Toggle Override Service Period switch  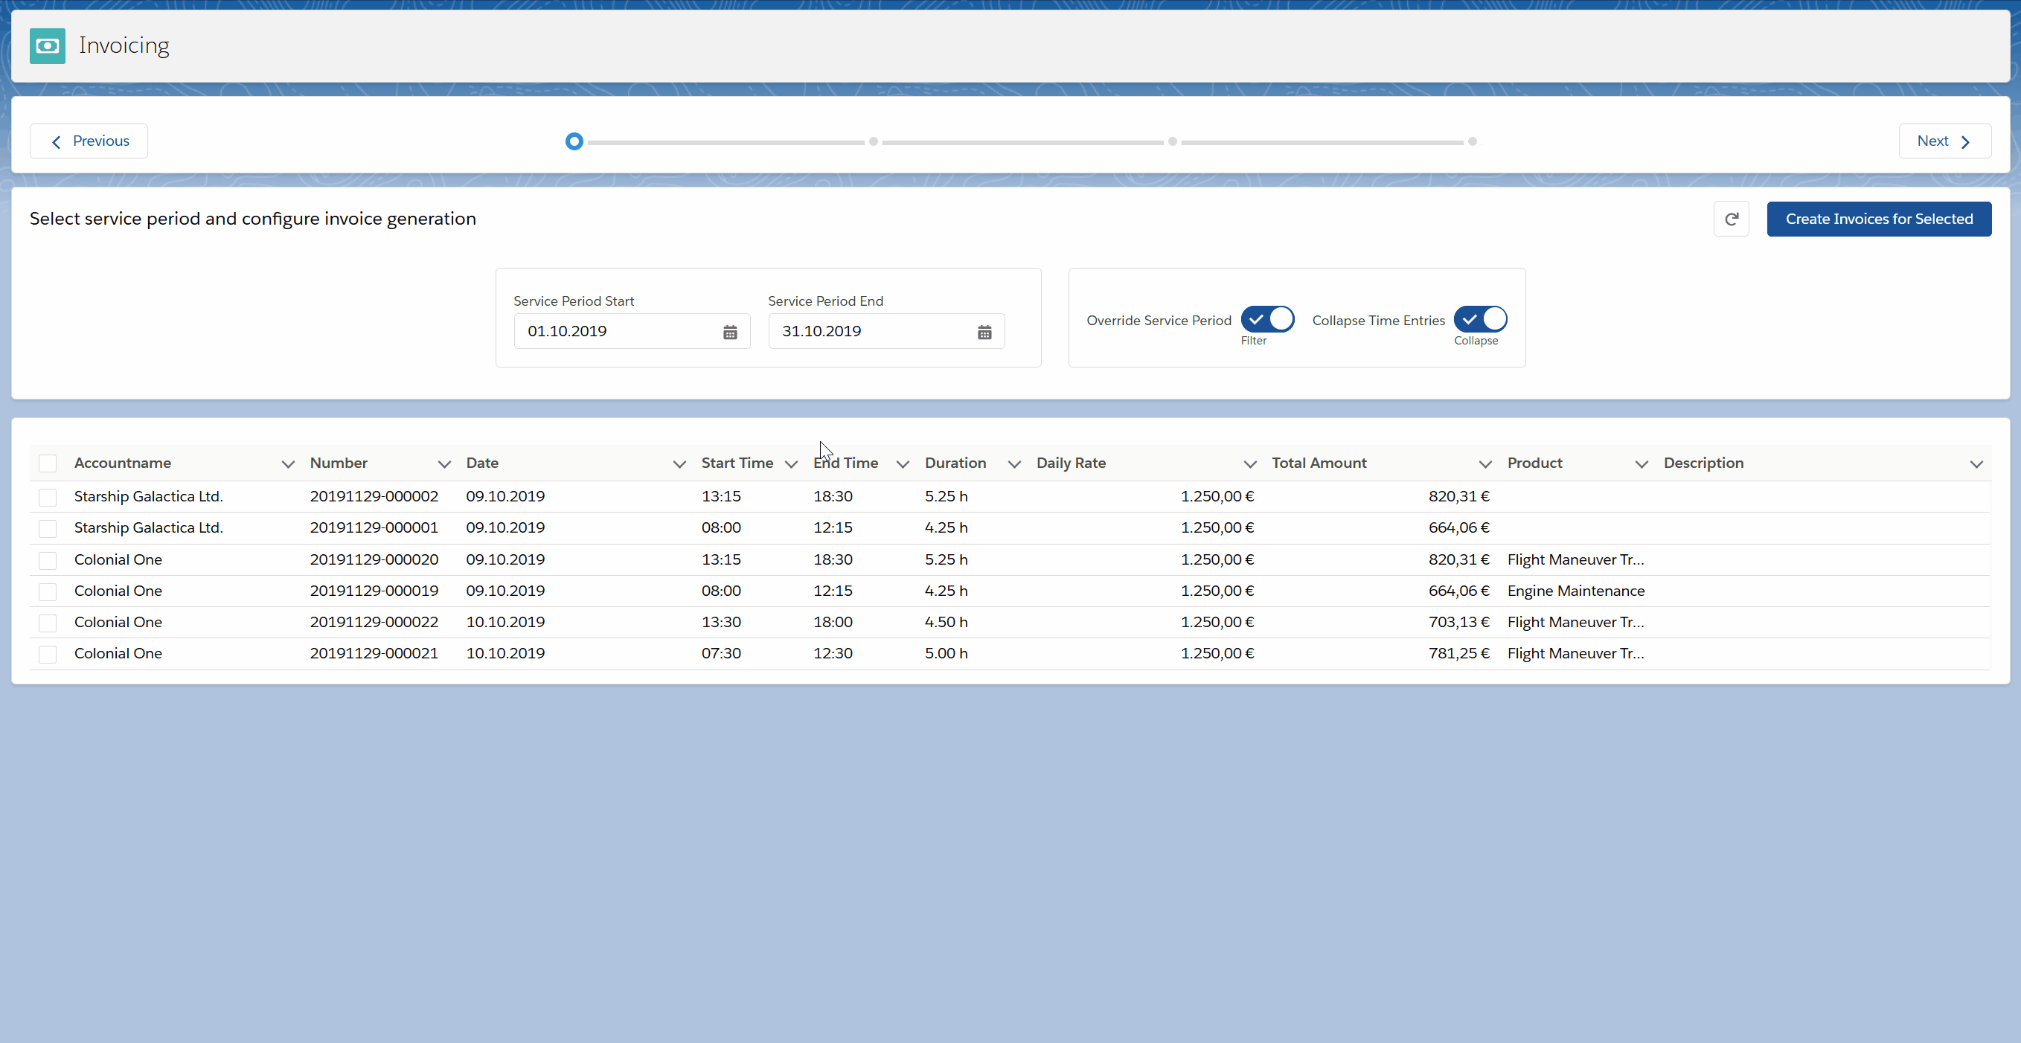(x=1267, y=320)
